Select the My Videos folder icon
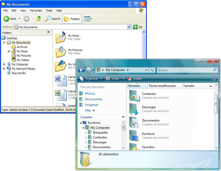This screenshot has width=221, height=171. tap(61, 66)
